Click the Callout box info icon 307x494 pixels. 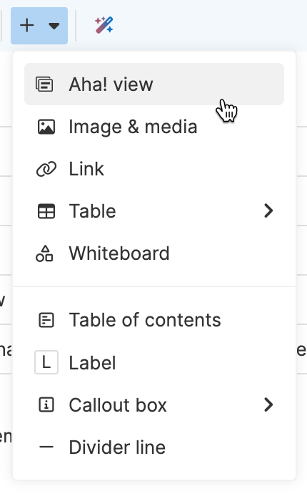click(46, 405)
